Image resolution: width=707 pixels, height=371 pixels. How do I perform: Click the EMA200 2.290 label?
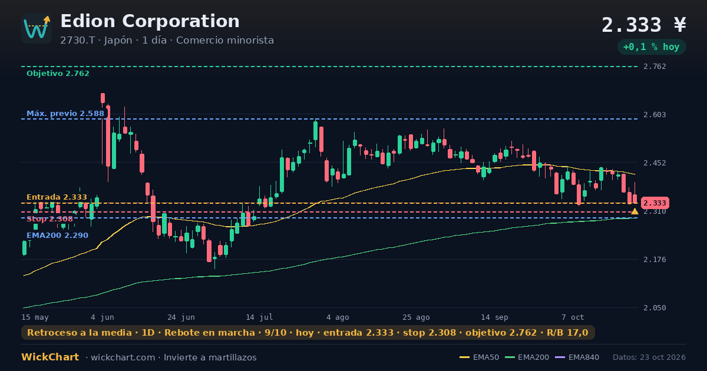57,235
